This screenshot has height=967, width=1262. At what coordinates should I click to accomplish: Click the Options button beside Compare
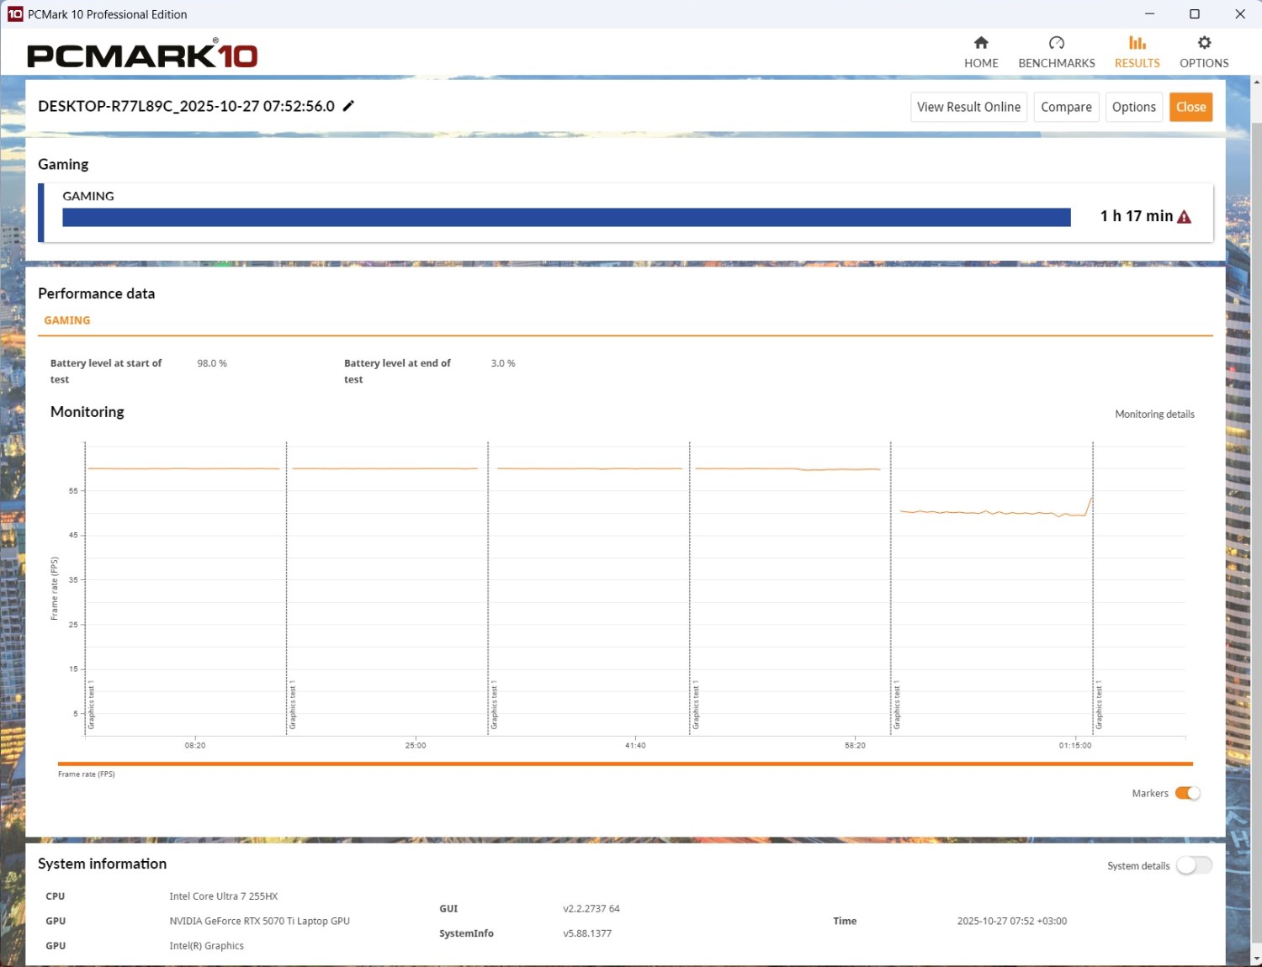[x=1133, y=107]
